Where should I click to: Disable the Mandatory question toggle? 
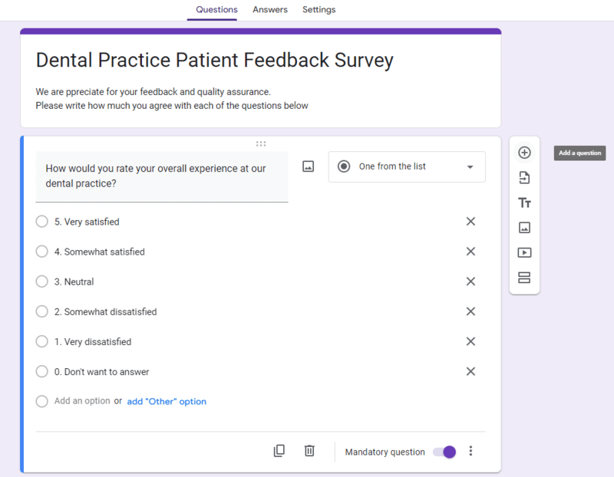(x=444, y=452)
